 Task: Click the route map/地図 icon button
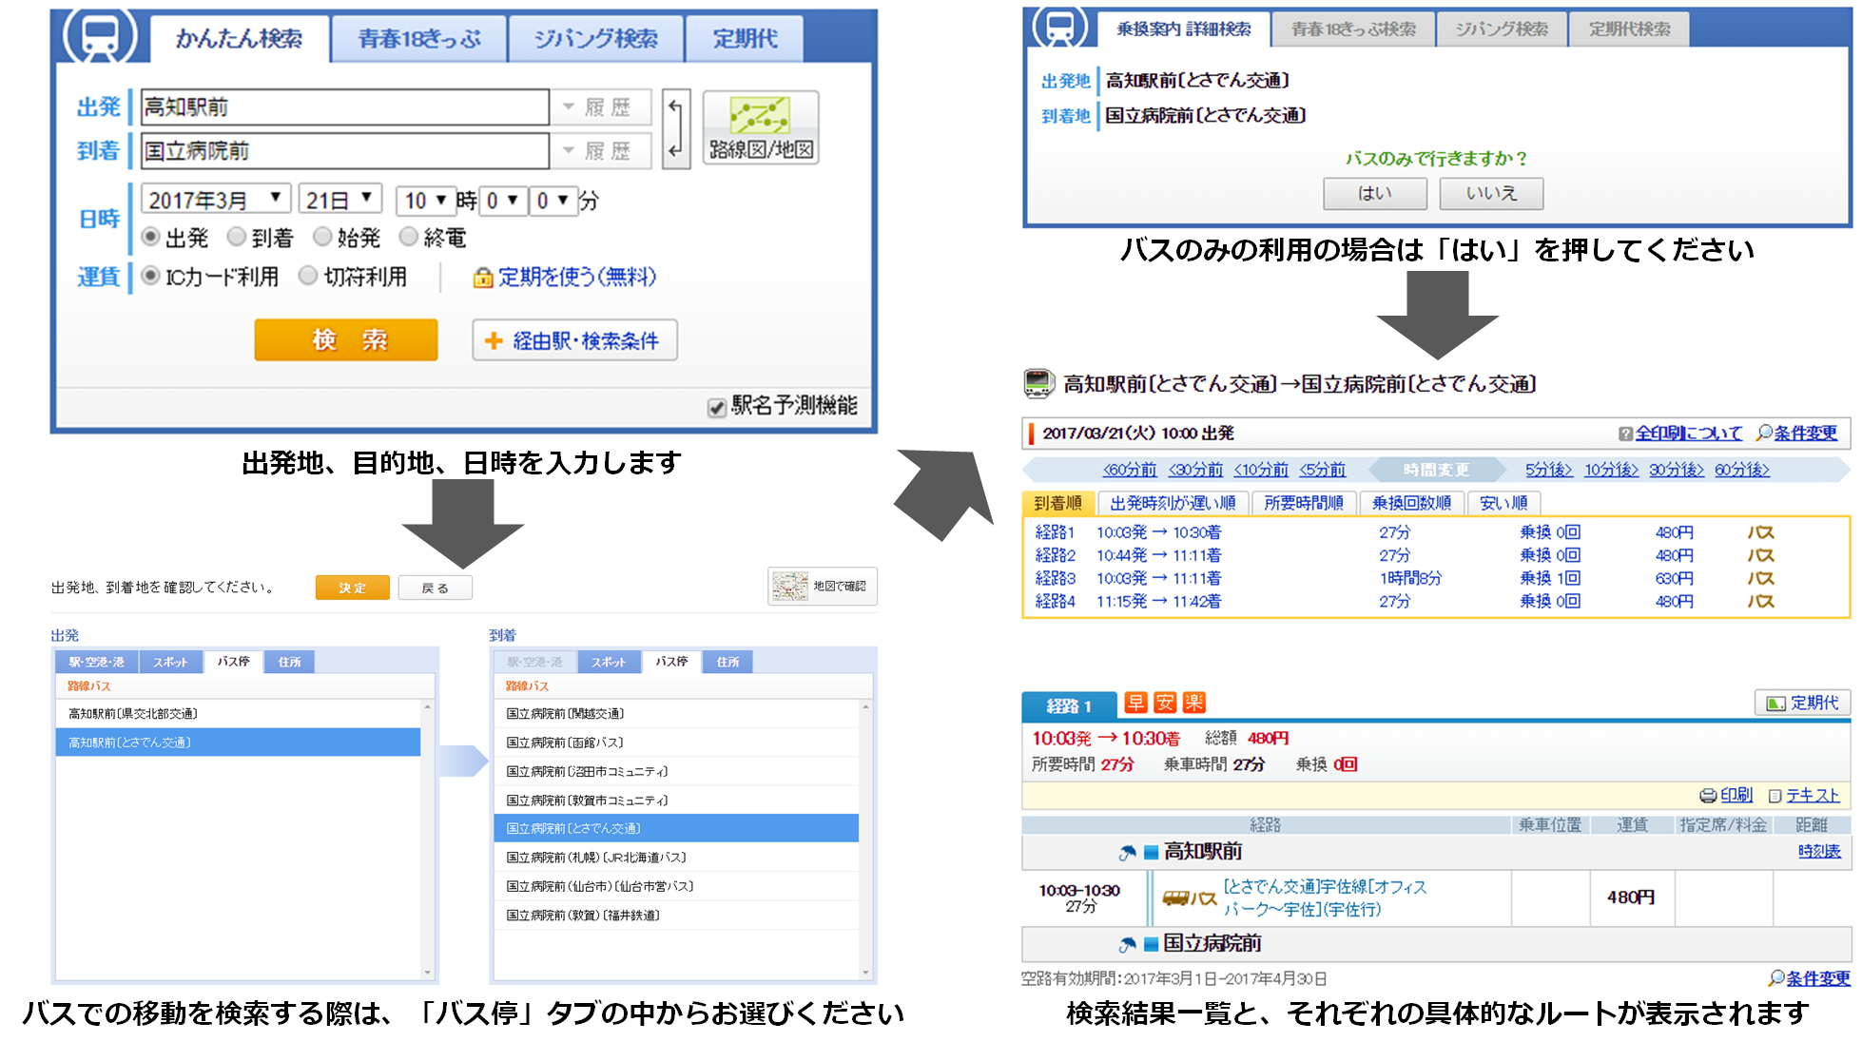tap(760, 127)
